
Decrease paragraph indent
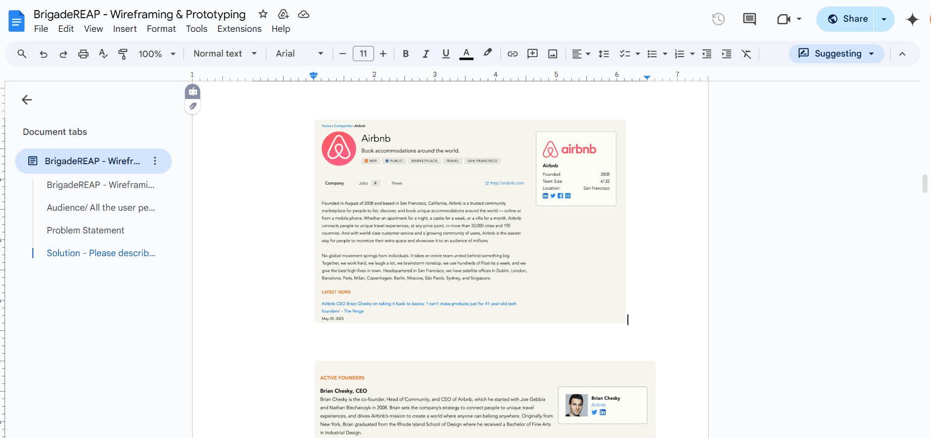click(707, 54)
